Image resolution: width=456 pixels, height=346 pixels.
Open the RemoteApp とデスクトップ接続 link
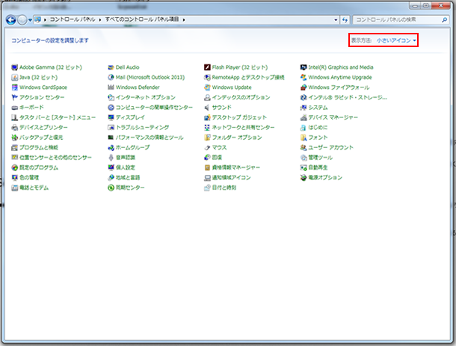[248, 77]
